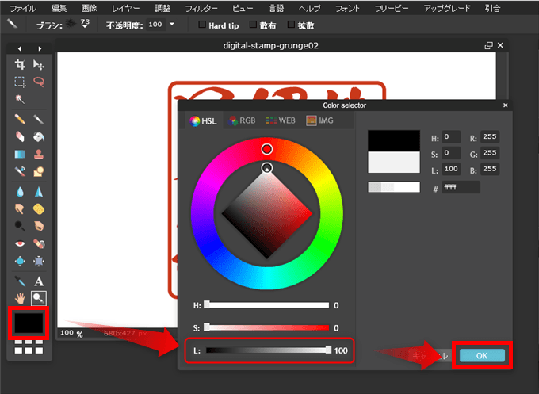Click the H hue slider track
Screen dimensions: 539x394
tap(268, 305)
